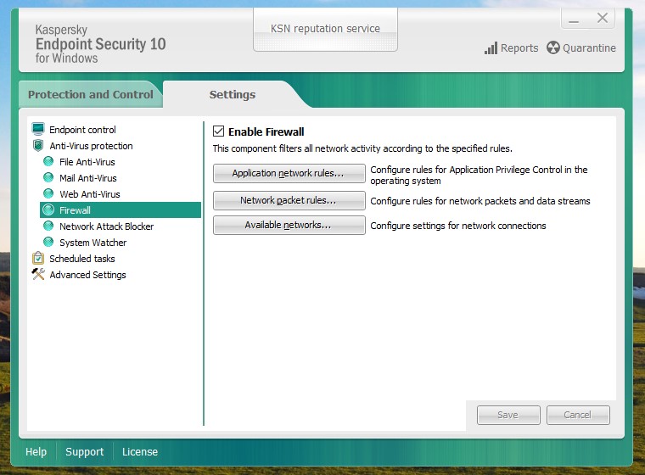Screen dimensions: 645x475
Task: Click the System Watcher green sphere icon
Action: 48,242
